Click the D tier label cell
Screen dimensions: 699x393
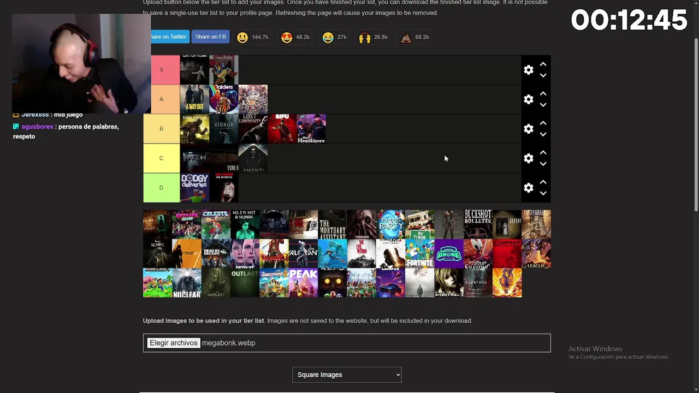(x=161, y=188)
